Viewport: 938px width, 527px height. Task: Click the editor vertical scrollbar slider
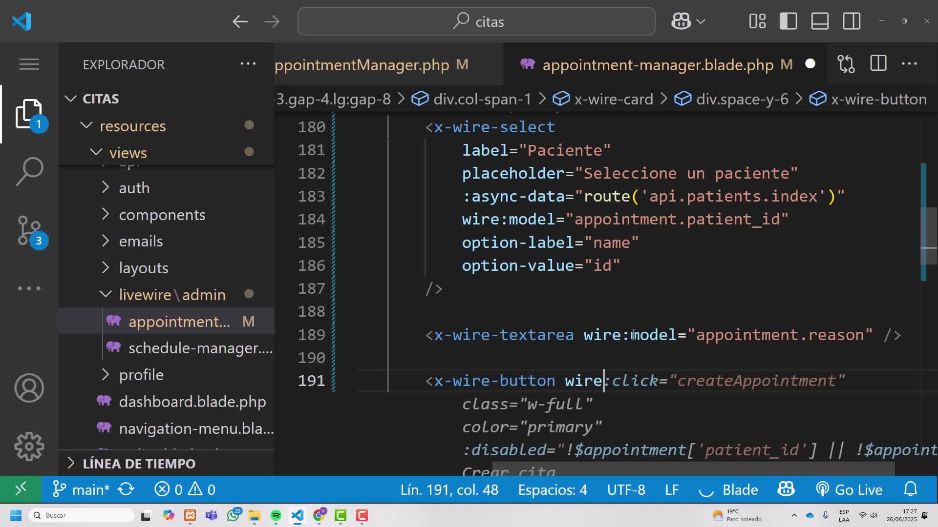click(929, 236)
